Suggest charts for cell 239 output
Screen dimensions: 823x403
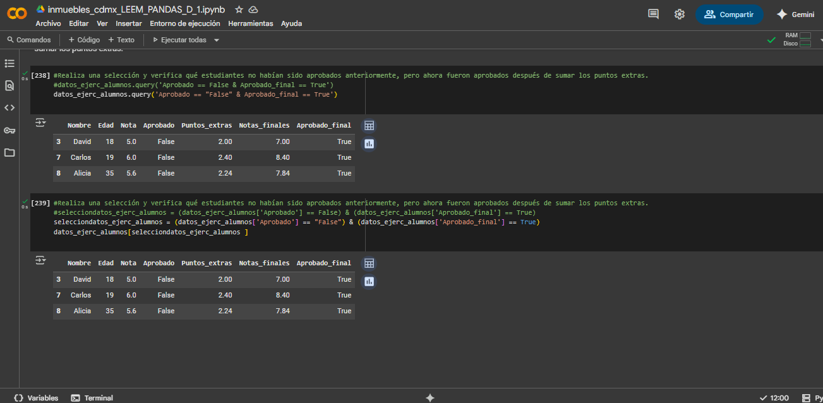pos(369,282)
